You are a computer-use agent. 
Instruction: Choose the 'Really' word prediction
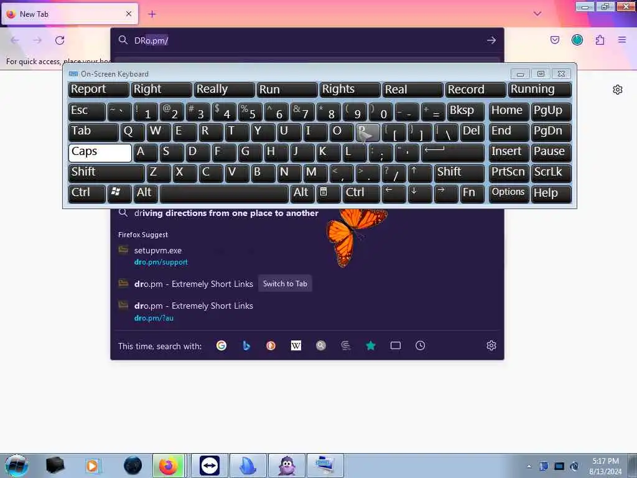tap(225, 90)
